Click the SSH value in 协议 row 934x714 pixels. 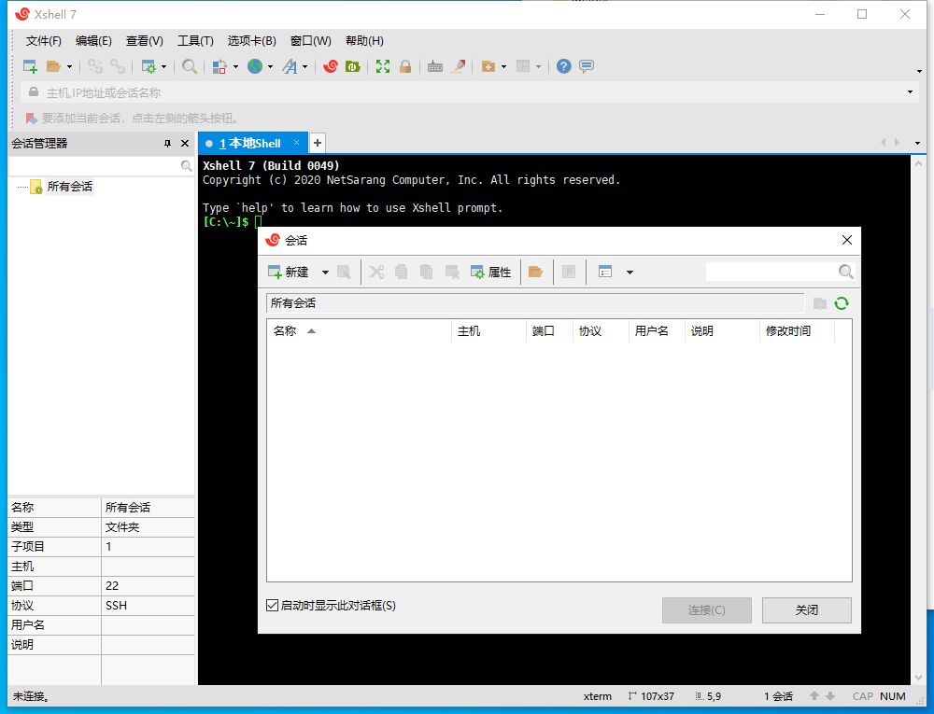[116, 605]
